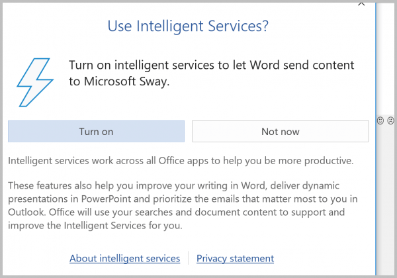The width and height of the screenshot is (397, 278).
Task: Choose Not now to decline
Action: 281,131
